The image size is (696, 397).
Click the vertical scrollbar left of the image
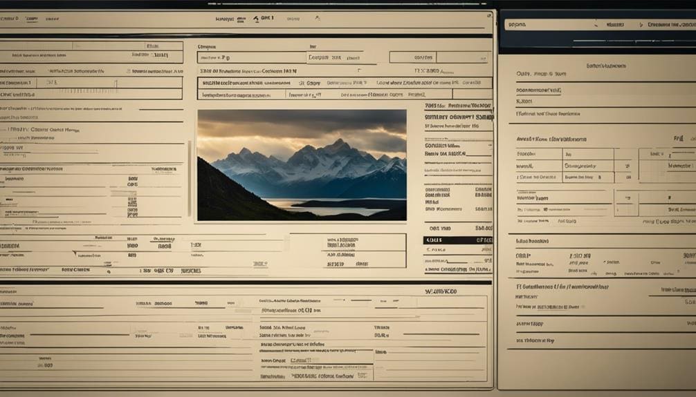pyautogui.click(x=190, y=179)
